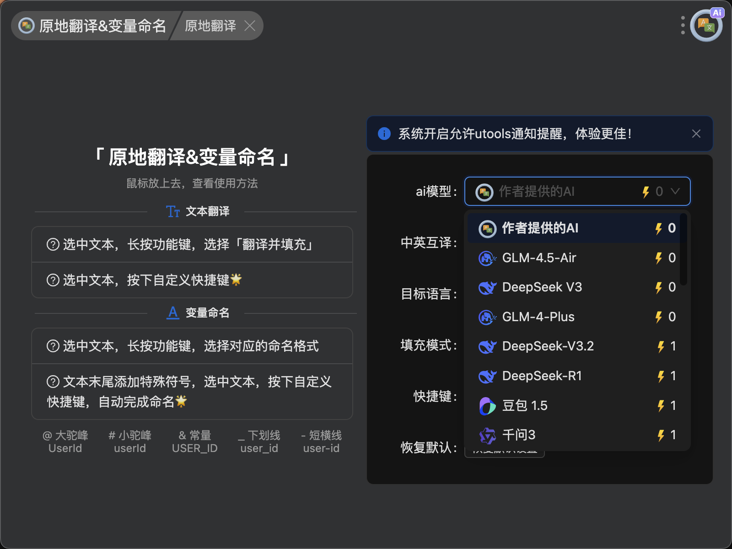Click the 下划线 user_id naming format
This screenshot has height=549, width=732.
(x=259, y=442)
